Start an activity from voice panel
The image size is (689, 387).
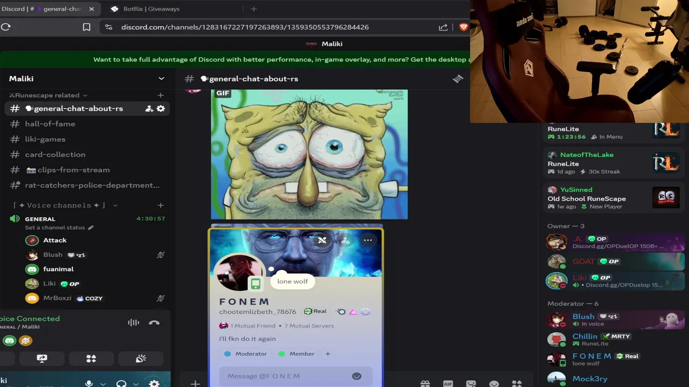[91, 359]
